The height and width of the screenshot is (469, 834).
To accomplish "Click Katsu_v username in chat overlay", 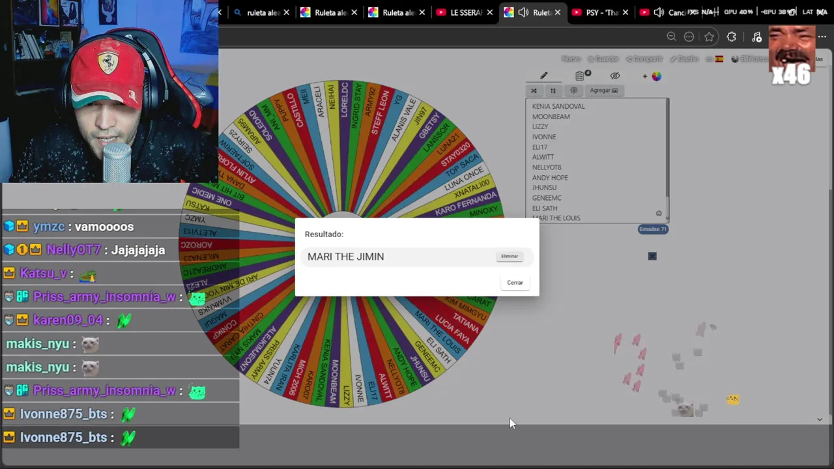I will point(43,274).
